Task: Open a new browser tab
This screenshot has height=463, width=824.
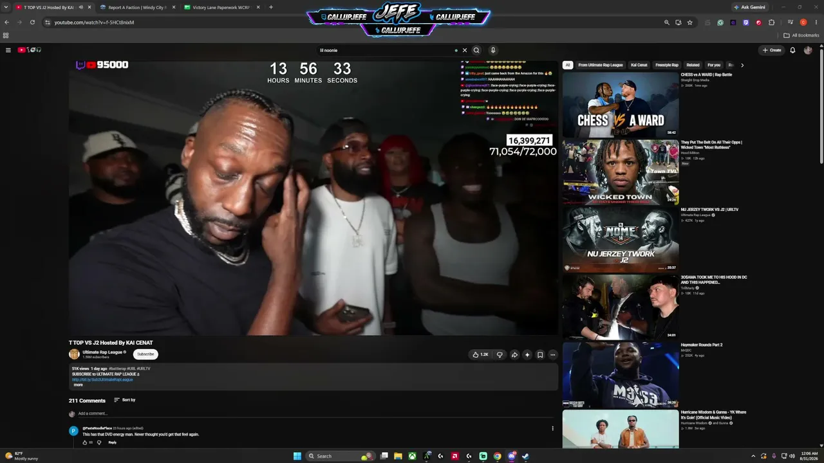Action: click(271, 7)
